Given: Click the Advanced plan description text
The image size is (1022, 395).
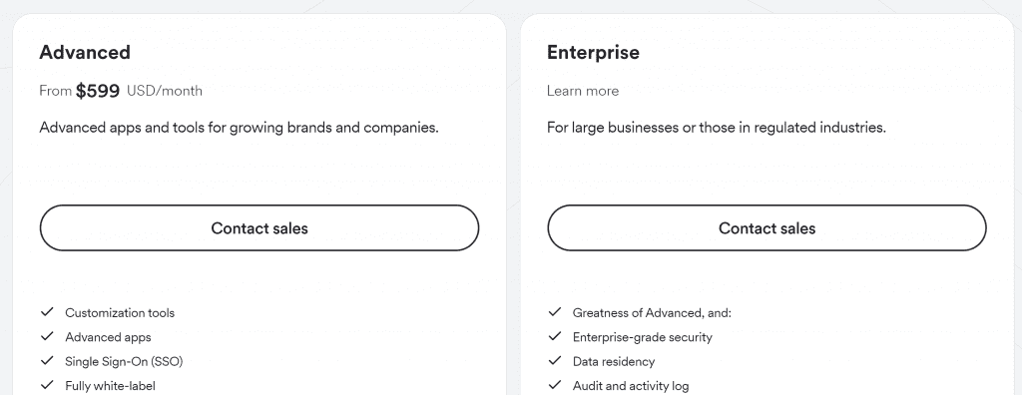Looking at the screenshot, I should [239, 128].
